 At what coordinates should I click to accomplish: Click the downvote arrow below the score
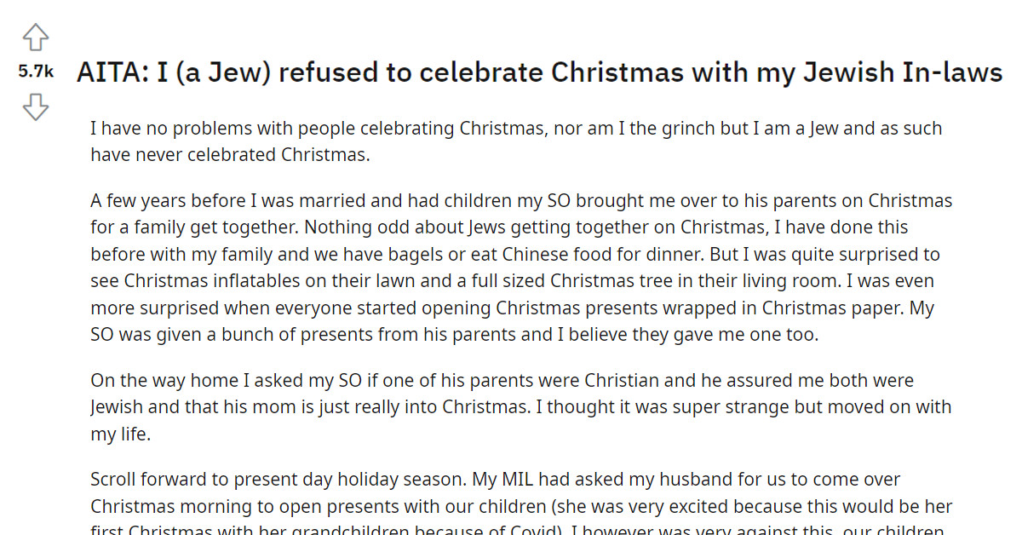(x=35, y=106)
